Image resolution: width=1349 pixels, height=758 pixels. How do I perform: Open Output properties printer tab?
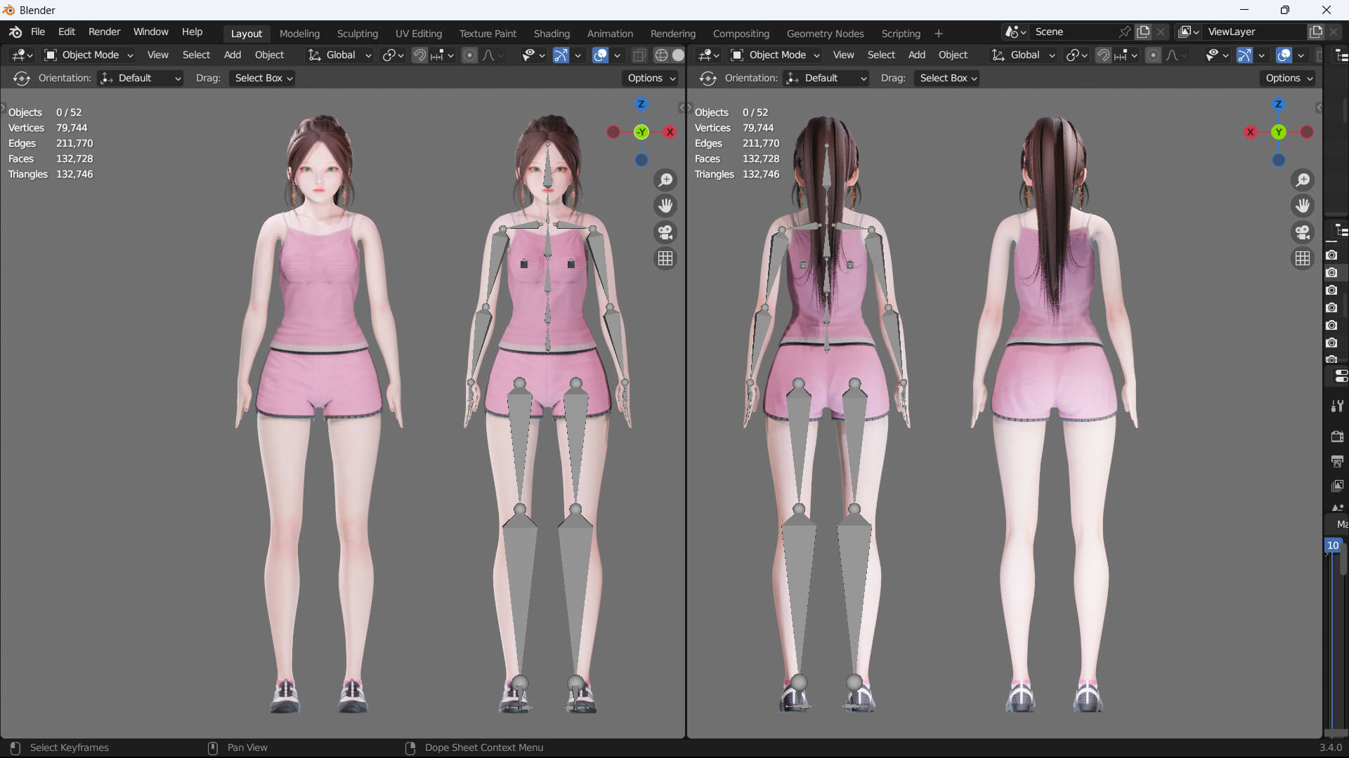click(1337, 461)
